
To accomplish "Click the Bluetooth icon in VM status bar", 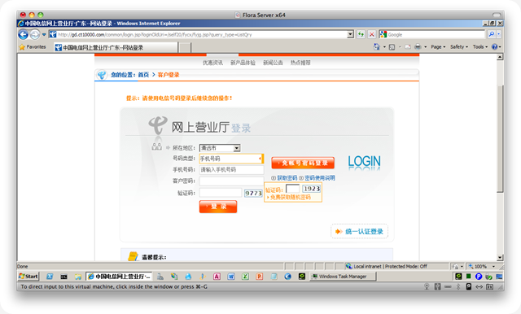I will 458,287.
